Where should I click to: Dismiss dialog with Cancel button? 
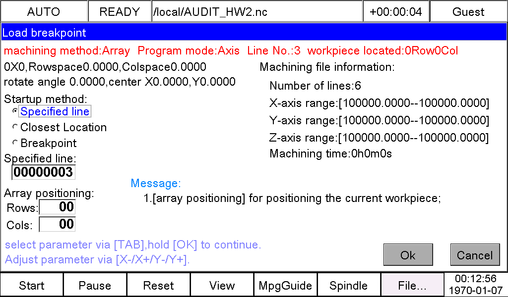[475, 255]
